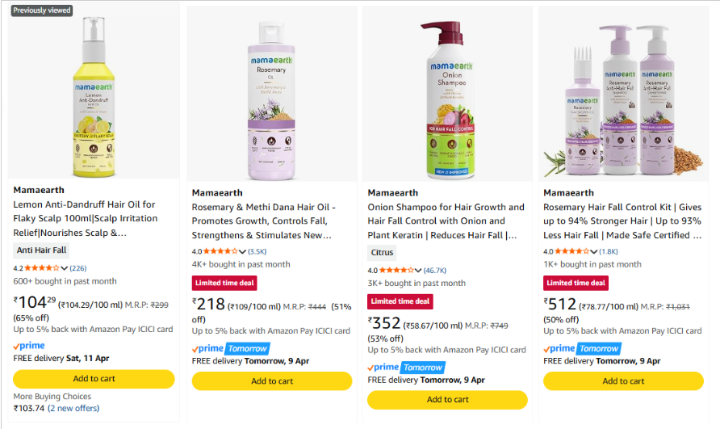The image size is (720, 429).
Task: Open the Lemon Anti-Dandruff Hair Oil product image
Action: point(94,95)
